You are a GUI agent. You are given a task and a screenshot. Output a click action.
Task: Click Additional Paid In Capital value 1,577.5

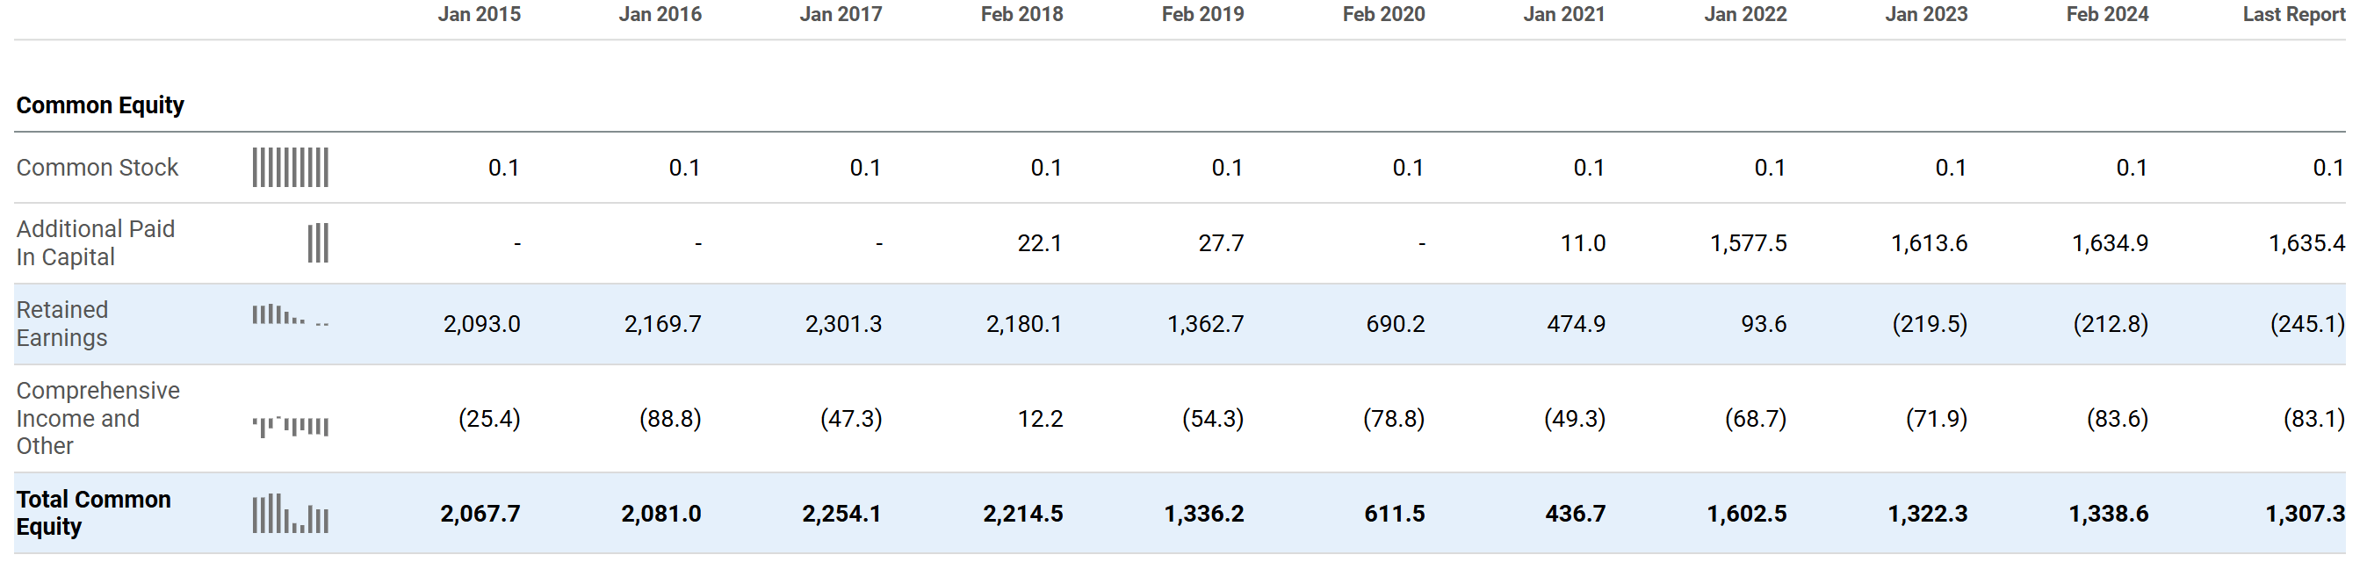tap(1748, 243)
